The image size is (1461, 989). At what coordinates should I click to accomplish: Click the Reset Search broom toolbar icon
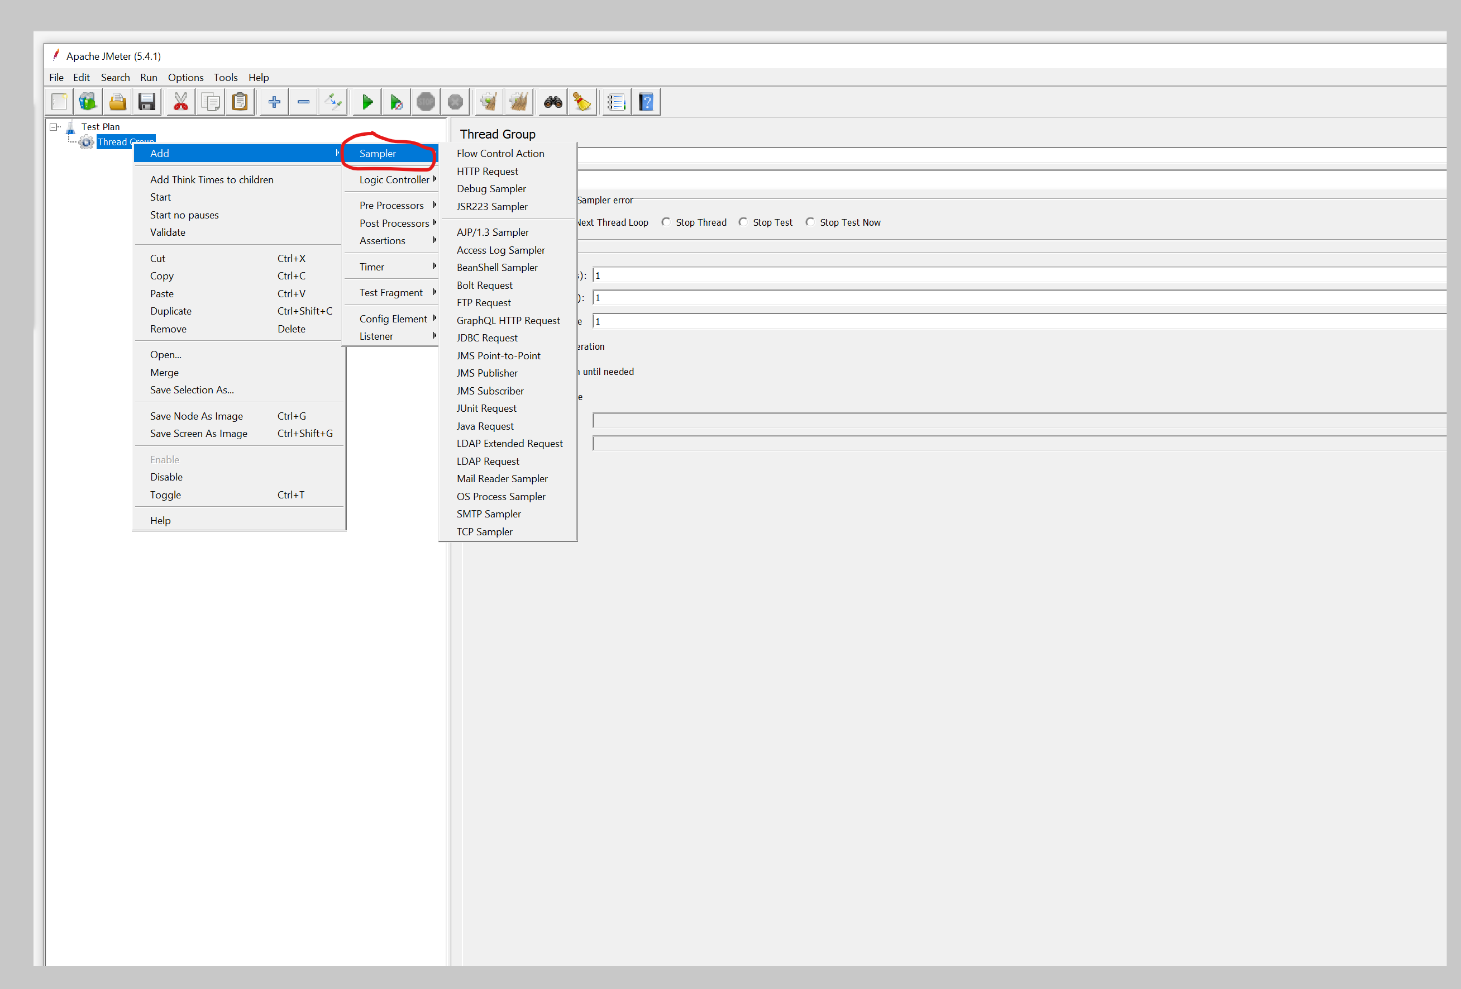coord(583,102)
